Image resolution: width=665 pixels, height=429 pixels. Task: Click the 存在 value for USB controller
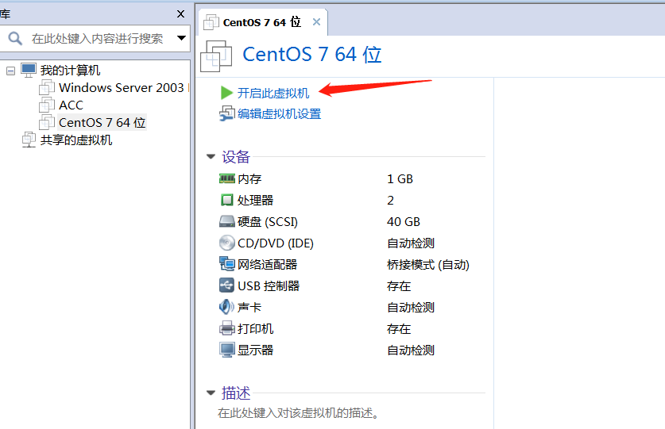pos(399,285)
